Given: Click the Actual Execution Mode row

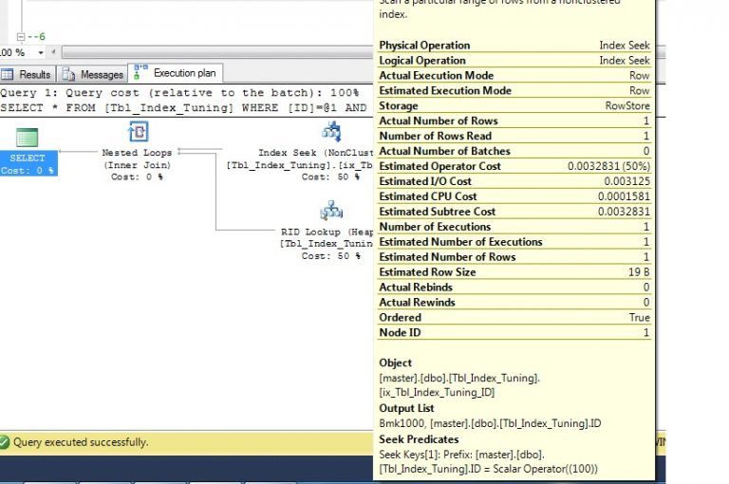Looking at the screenshot, I should (514, 75).
